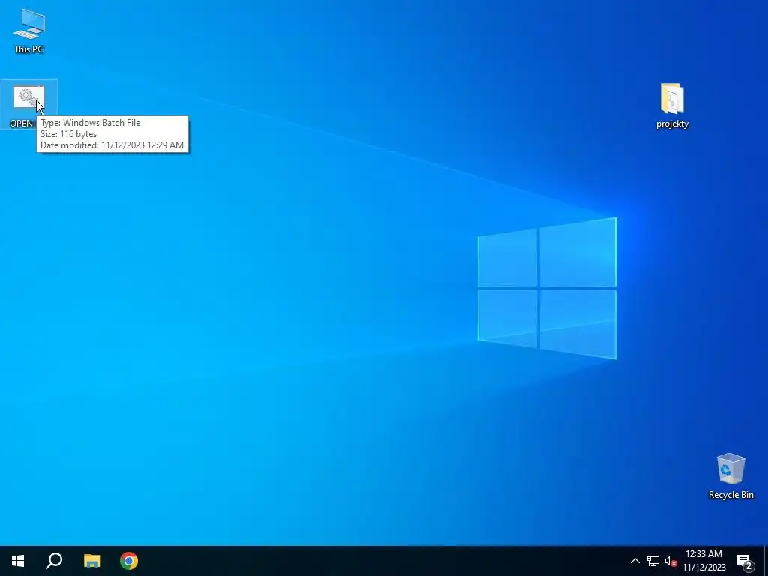Show hidden system tray icons
The image size is (768, 576).
tap(634, 561)
